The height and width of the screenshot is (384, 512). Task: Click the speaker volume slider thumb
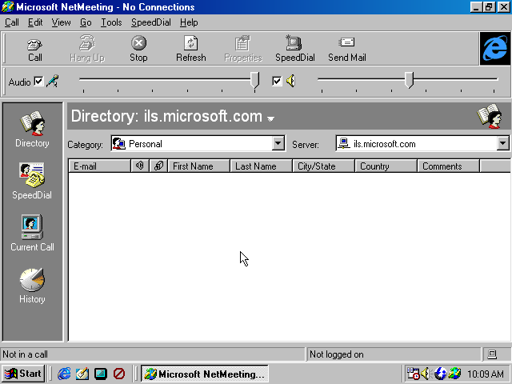click(409, 80)
